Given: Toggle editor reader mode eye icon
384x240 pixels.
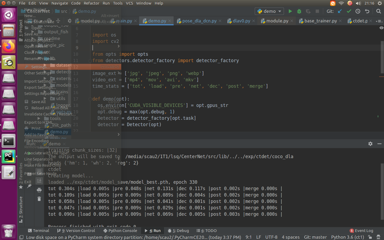Looking at the screenshot, I should (x=381, y=28).
